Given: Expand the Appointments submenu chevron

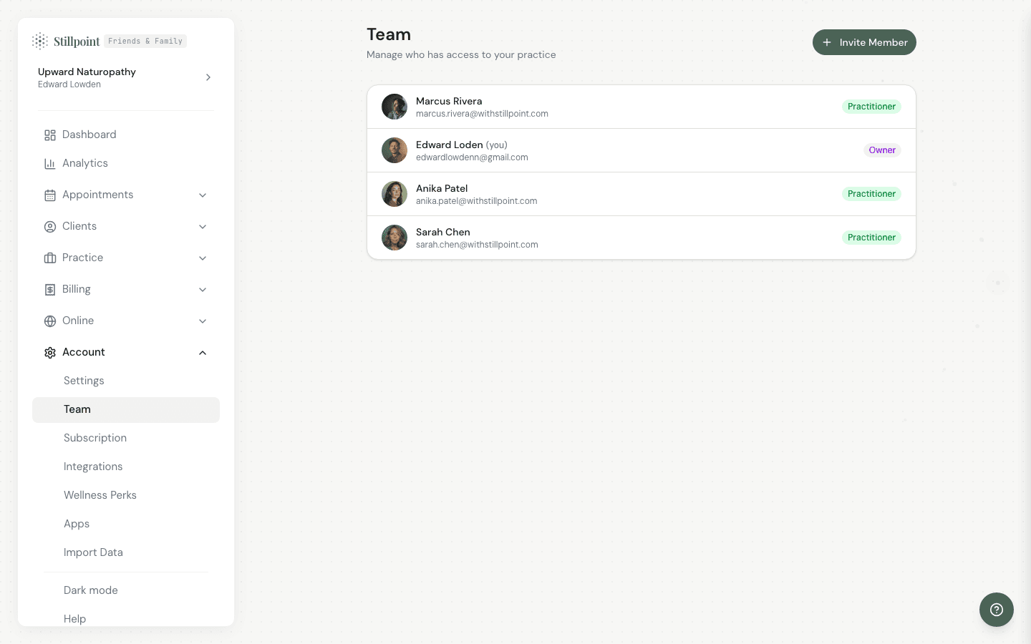Looking at the screenshot, I should point(203,195).
